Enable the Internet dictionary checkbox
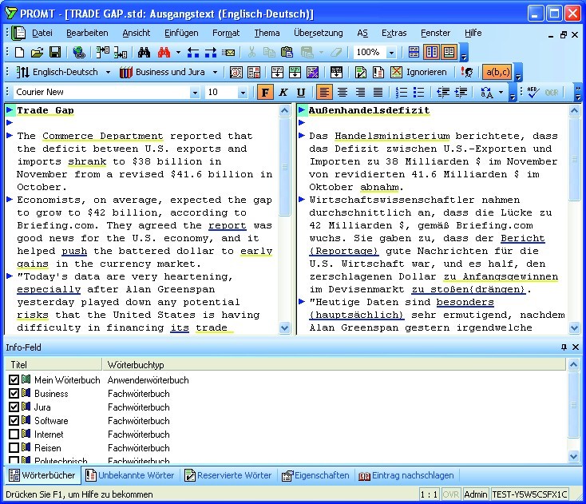The width and height of the screenshot is (586, 504). coord(14,434)
